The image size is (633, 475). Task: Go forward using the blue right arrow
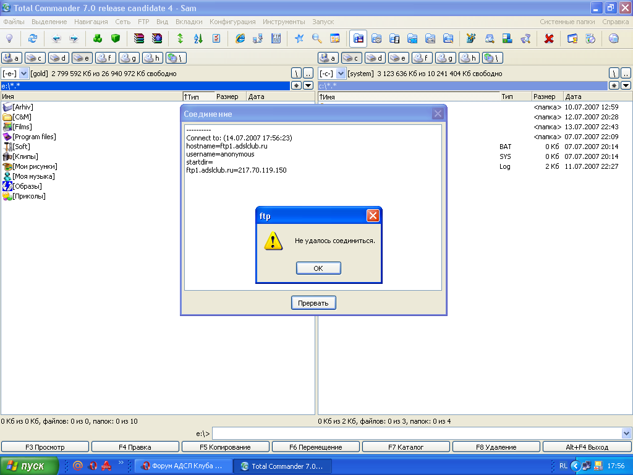[x=74, y=38]
